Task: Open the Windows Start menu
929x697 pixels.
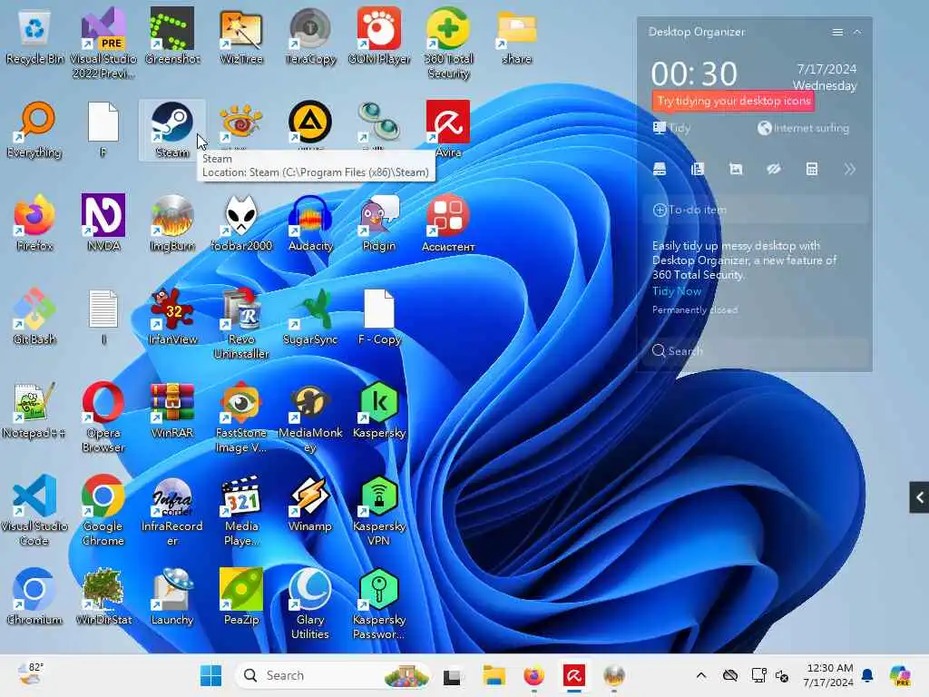Action: 210,675
